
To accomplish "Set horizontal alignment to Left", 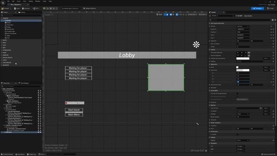I will (238, 52).
